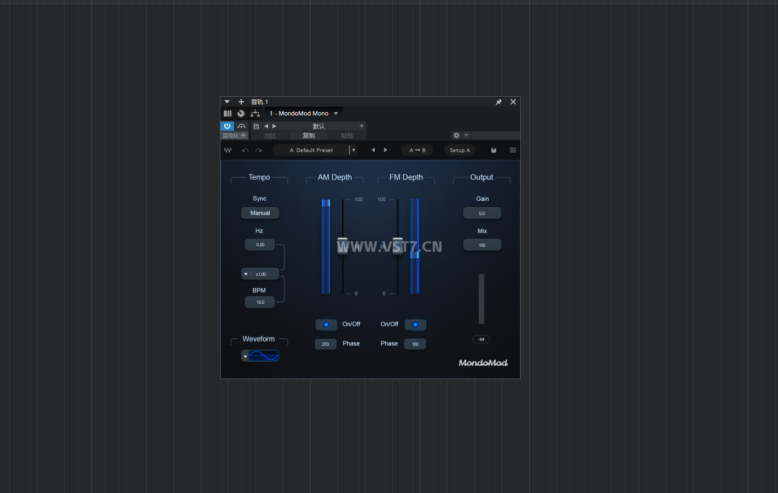This screenshot has height=493, width=778.
Task: Toggle the AM Depth On/Off button
Action: tap(326, 324)
